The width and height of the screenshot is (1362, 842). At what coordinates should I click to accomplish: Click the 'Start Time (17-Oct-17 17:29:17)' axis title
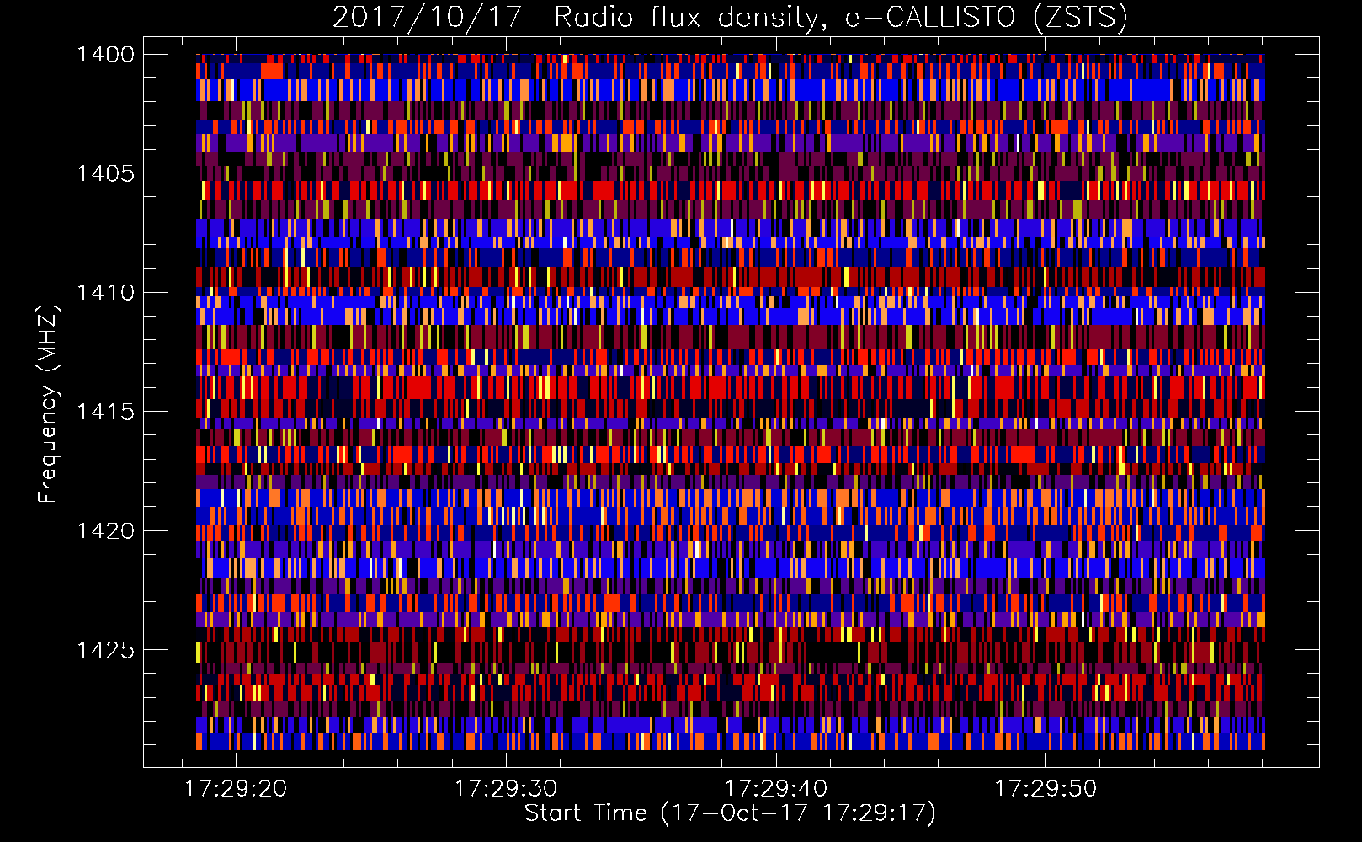pos(730,813)
